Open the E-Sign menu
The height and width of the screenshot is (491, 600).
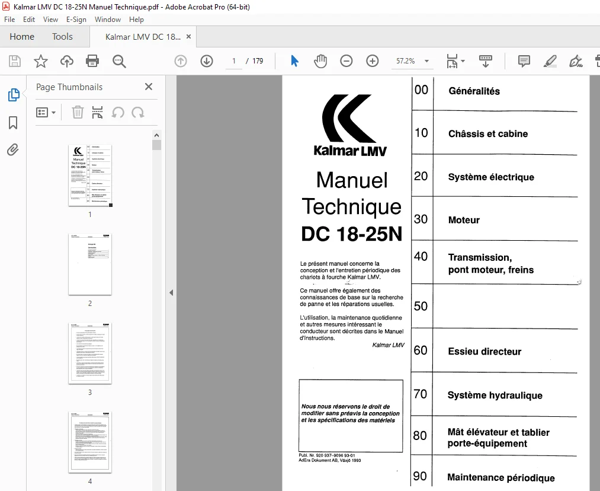[76, 20]
